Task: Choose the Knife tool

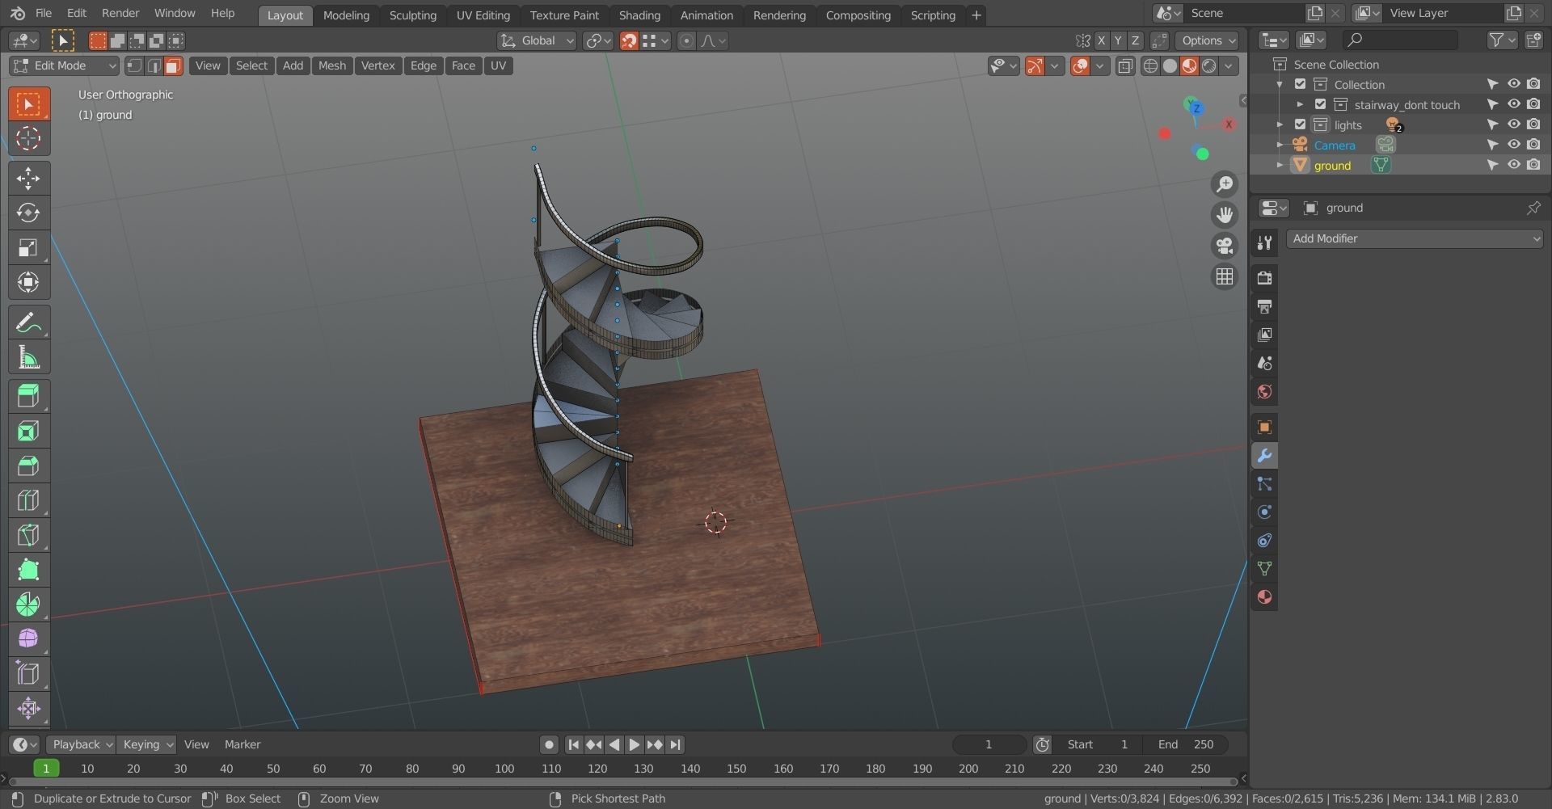Action: point(28,535)
